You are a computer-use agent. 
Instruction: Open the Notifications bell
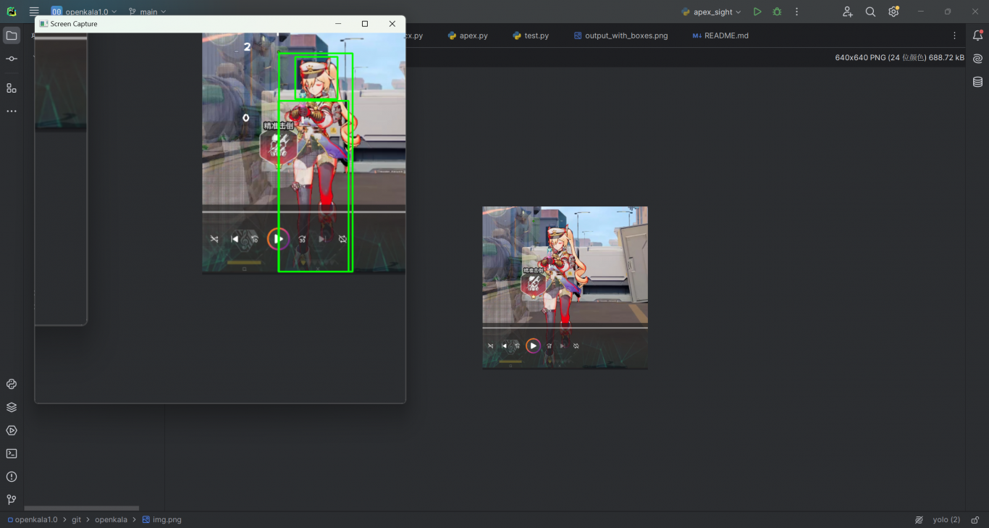pos(977,35)
